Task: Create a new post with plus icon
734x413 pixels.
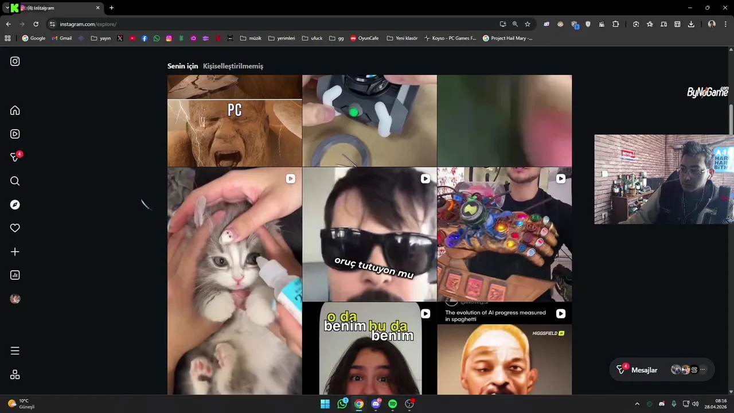Action: [x=15, y=252]
